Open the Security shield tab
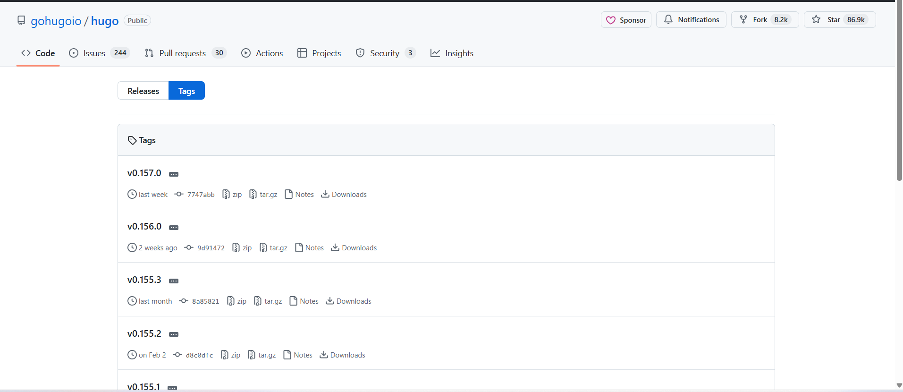 click(384, 53)
